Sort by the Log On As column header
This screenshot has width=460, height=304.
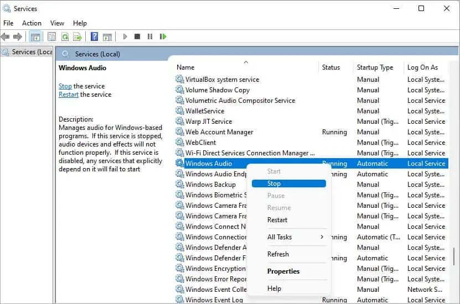click(x=426, y=67)
